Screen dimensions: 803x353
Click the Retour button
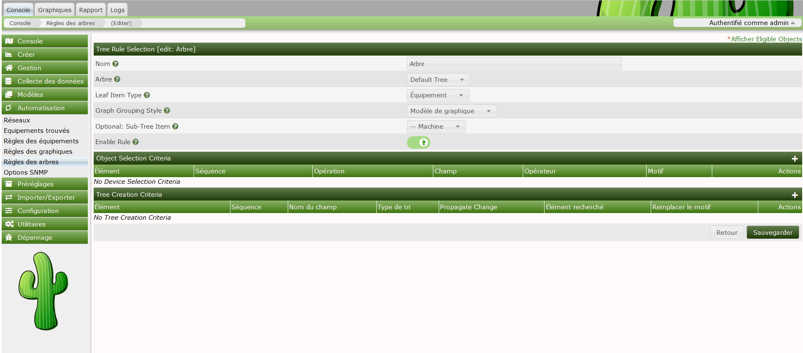tap(726, 233)
